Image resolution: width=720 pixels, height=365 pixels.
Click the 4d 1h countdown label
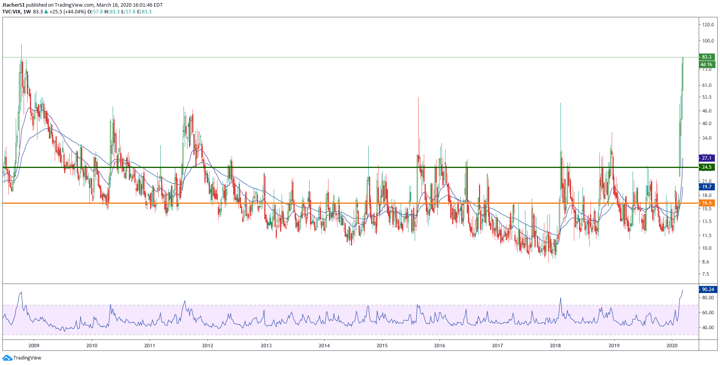707,65
